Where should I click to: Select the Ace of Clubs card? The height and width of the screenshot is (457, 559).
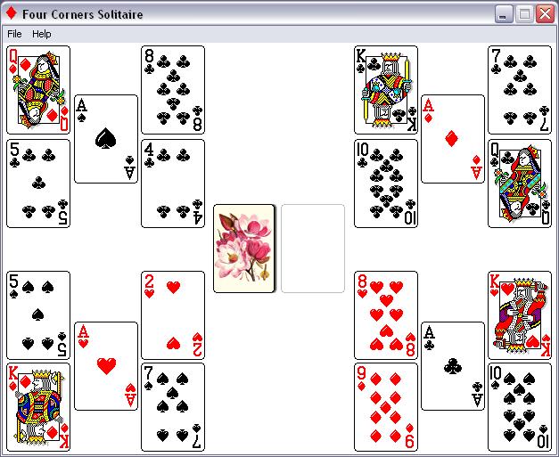(x=453, y=366)
